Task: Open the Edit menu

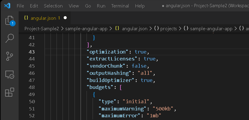Action: coord(34,6)
